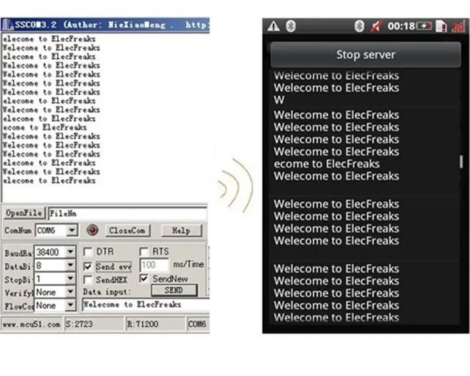Viewport: 470px width, 376px height.
Task: Tap the lone 'W' line on phone
Action: tap(278, 100)
